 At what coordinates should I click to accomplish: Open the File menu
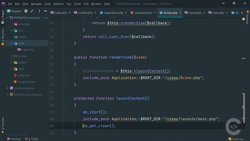[x=10, y=4]
